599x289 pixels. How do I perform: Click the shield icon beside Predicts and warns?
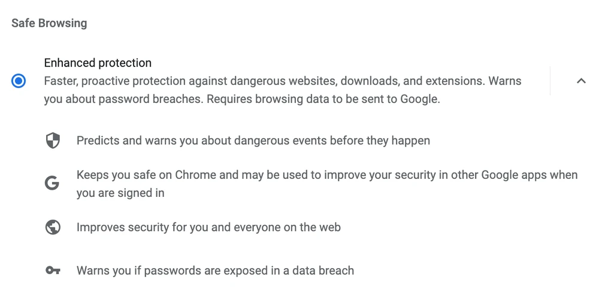[53, 141]
